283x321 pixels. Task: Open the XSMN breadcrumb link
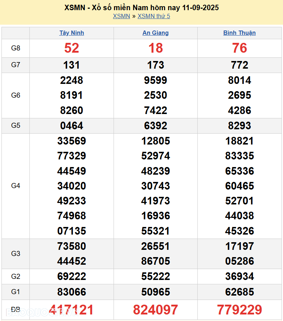coord(121,16)
